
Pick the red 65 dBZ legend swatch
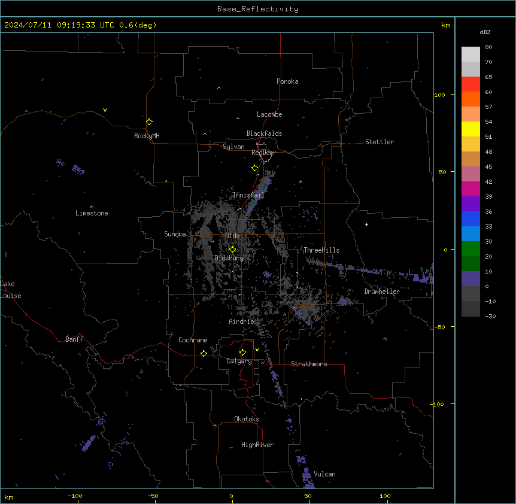point(471,84)
